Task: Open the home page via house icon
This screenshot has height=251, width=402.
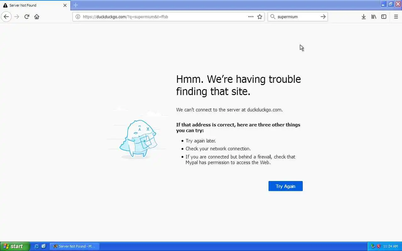Action: coord(37,17)
